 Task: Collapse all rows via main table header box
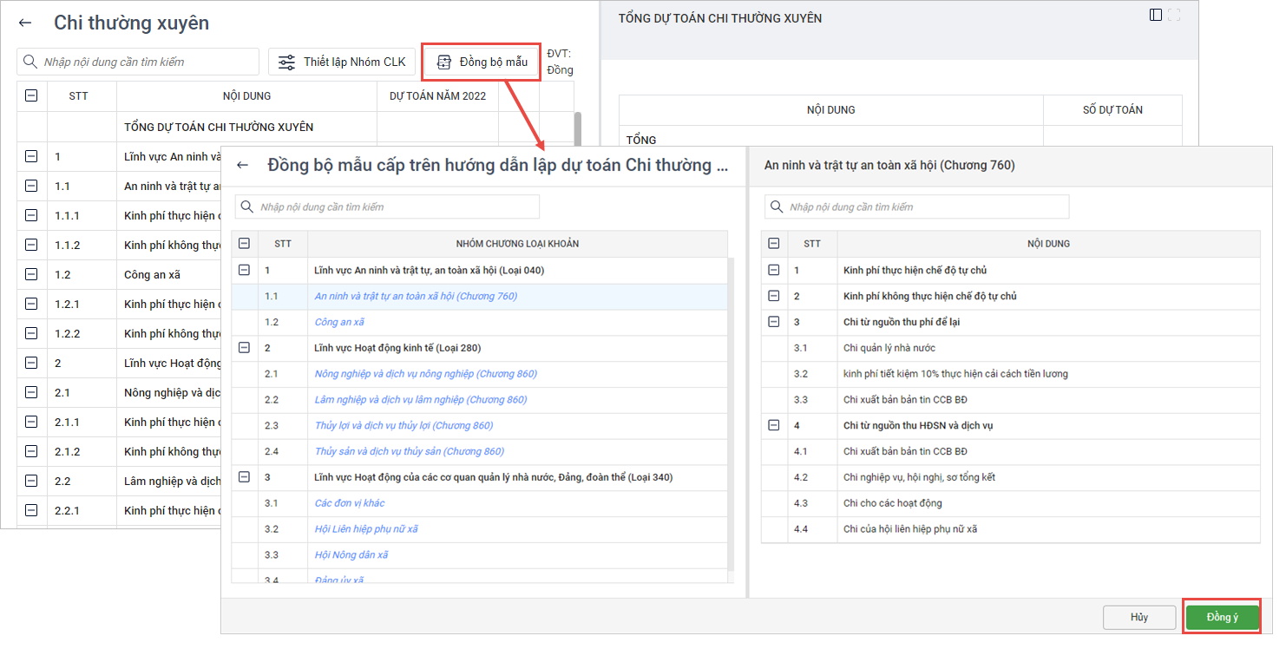click(x=31, y=96)
